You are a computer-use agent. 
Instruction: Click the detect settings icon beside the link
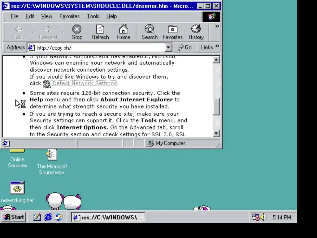pos(47,84)
